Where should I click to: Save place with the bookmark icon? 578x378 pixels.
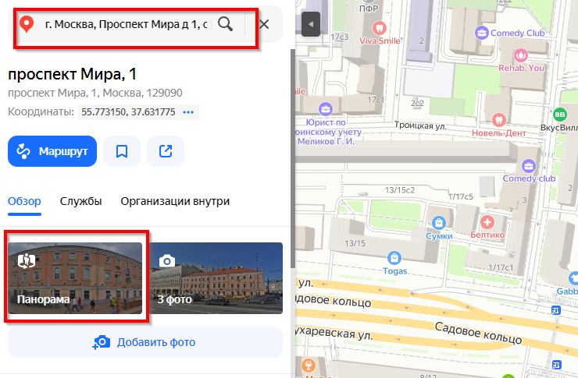pos(122,151)
